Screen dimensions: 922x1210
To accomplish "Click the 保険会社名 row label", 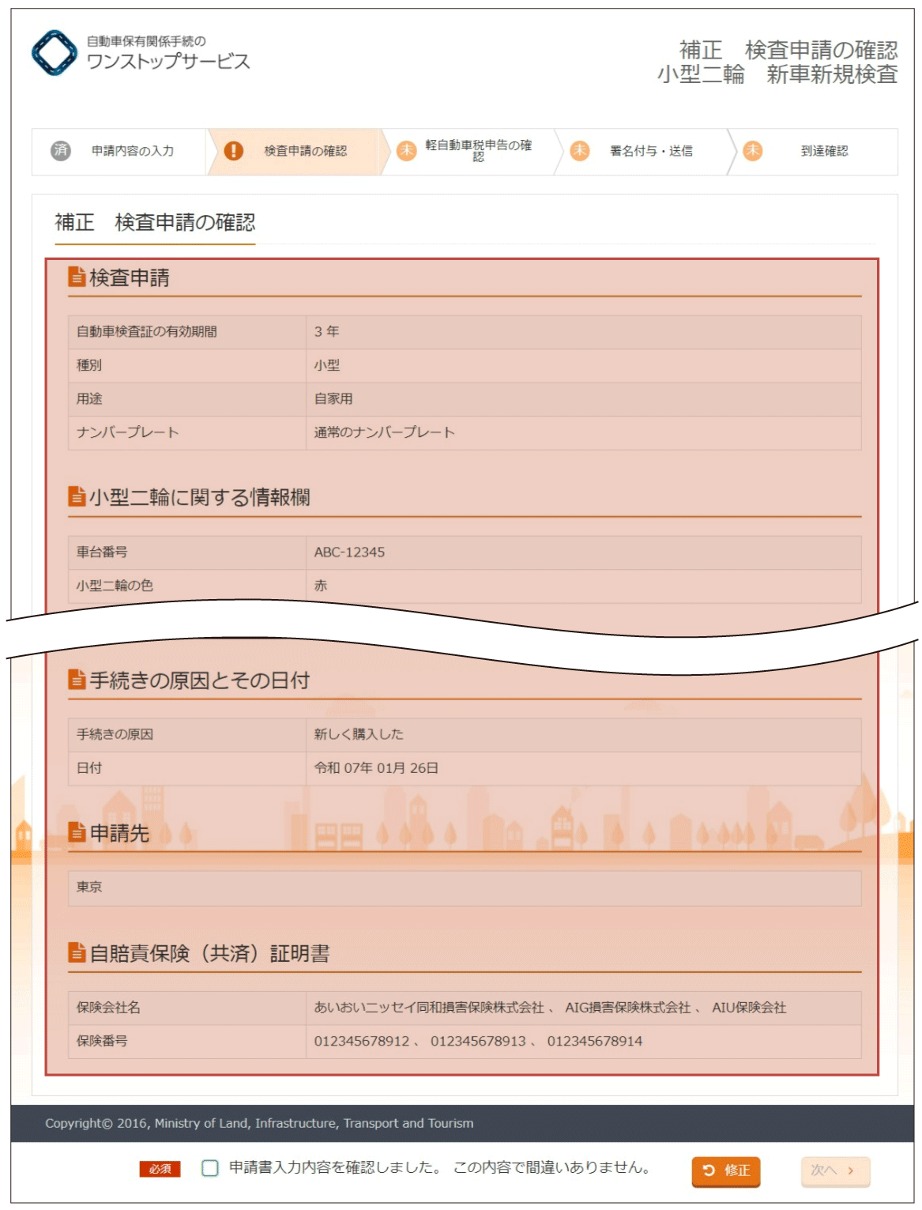I will click(x=108, y=1008).
